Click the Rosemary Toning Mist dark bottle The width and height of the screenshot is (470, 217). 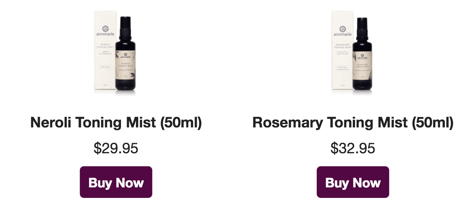click(x=362, y=54)
